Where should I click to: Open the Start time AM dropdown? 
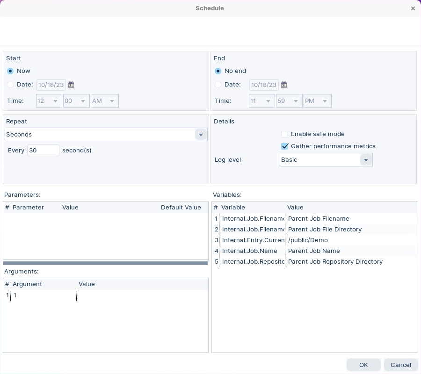coord(105,101)
